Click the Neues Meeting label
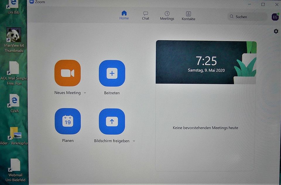This screenshot has width=281, height=185. coord(68,93)
